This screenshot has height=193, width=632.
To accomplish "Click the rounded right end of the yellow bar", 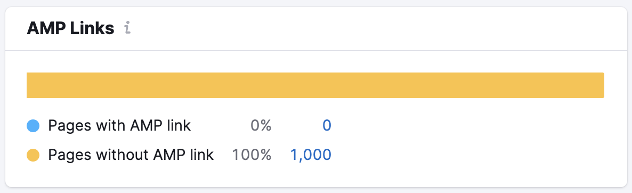I will click(601, 85).
